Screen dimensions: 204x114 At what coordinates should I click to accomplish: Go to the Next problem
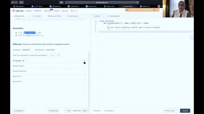(86, 111)
